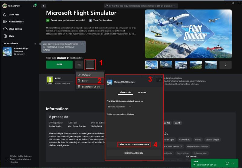Expand the Amis panel chevron
Viewport: 242px width, 168px height.
tap(233, 163)
